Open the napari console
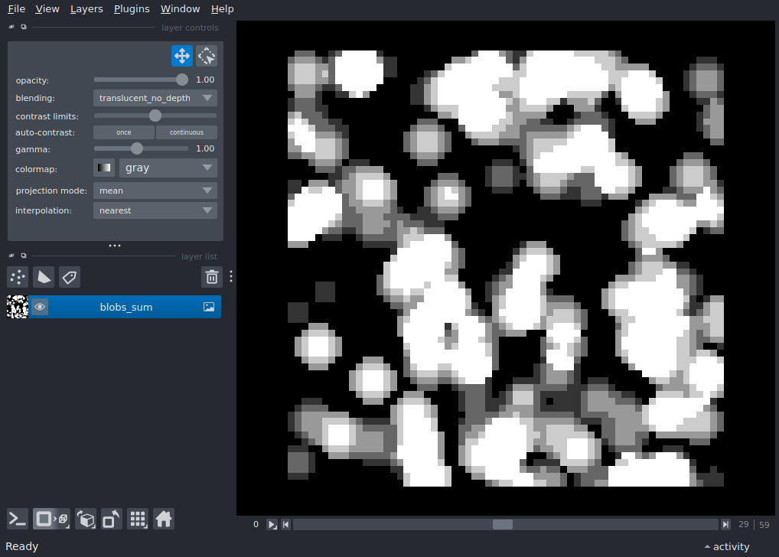The image size is (779, 557). 16,519
